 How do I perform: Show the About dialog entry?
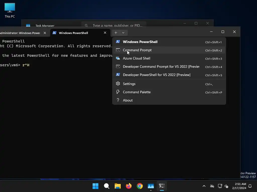(169, 100)
